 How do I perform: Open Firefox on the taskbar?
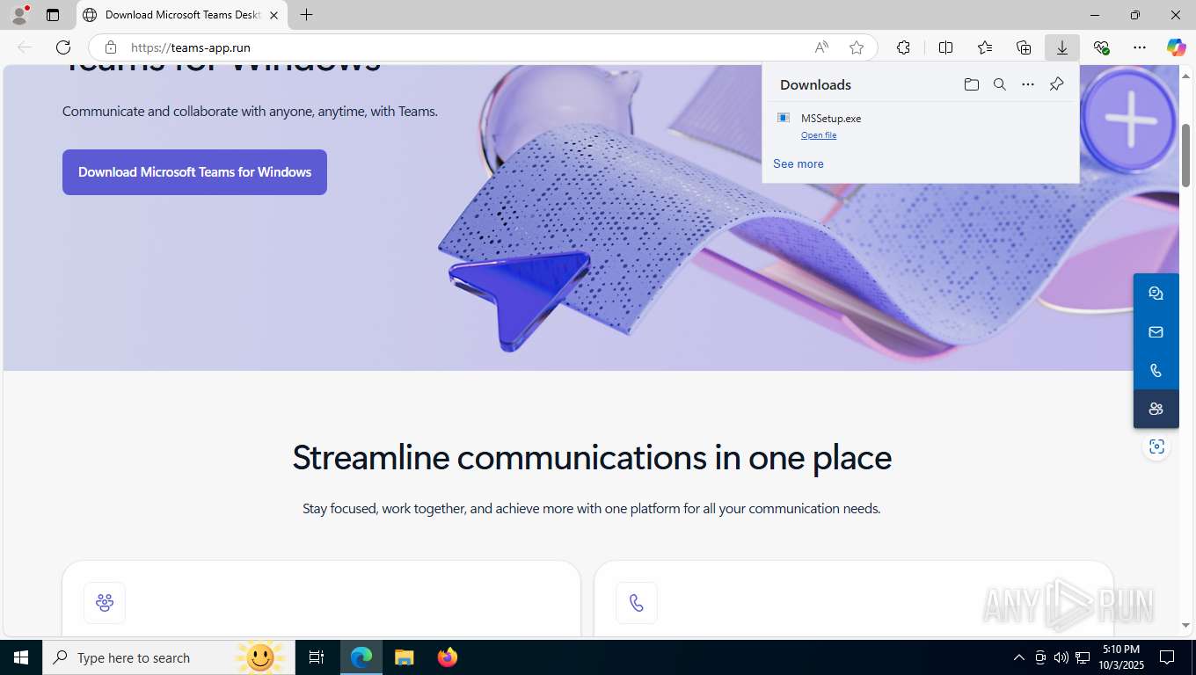(448, 657)
